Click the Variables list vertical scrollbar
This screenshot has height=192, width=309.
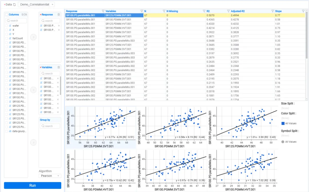pos(60,86)
